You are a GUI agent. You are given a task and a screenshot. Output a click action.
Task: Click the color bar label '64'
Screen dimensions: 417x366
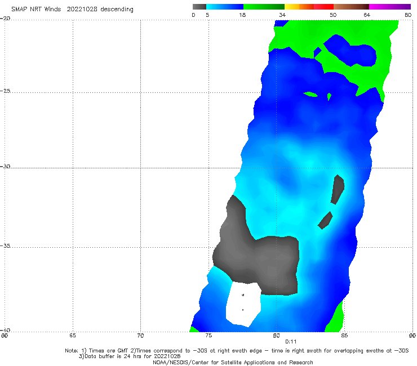coord(367,15)
